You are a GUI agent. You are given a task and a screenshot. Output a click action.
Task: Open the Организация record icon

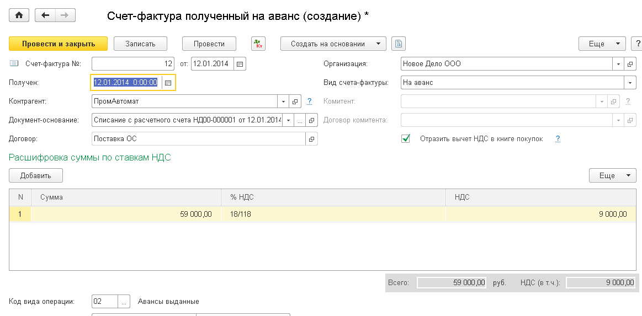[x=630, y=64]
